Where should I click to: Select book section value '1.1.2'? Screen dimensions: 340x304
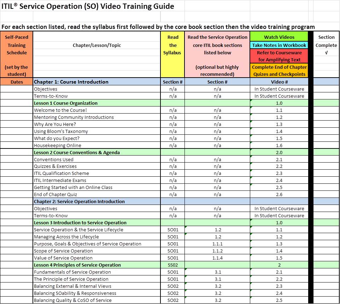(217, 251)
